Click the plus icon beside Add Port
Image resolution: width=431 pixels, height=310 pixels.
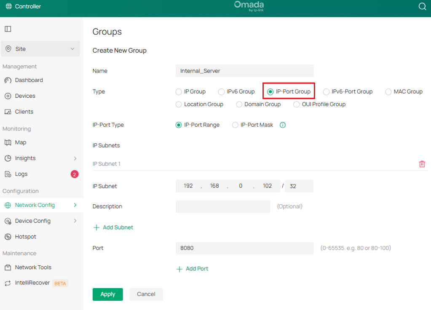click(179, 269)
